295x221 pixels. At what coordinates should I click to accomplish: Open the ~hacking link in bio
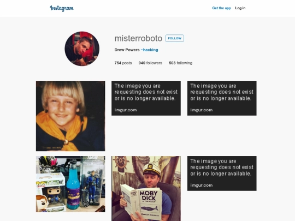click(x=149, y=50)
